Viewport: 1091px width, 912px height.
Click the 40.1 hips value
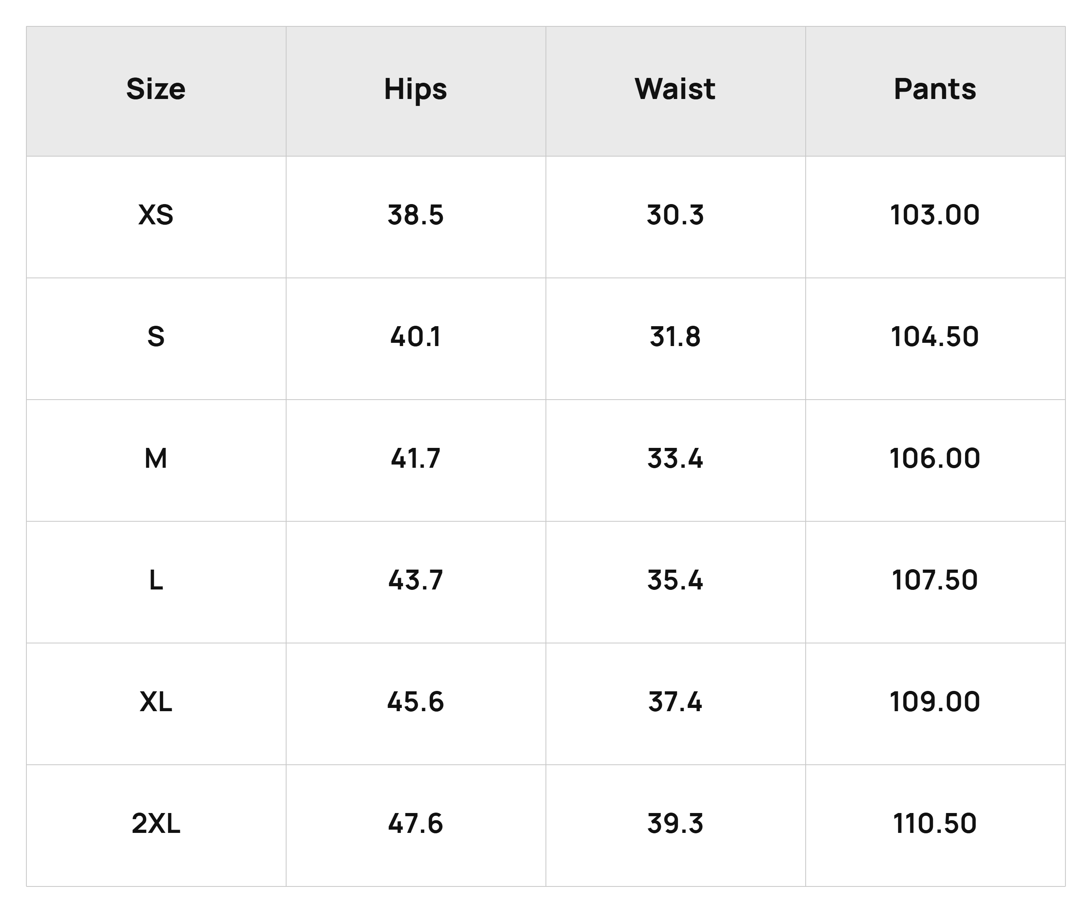point(416,337)
